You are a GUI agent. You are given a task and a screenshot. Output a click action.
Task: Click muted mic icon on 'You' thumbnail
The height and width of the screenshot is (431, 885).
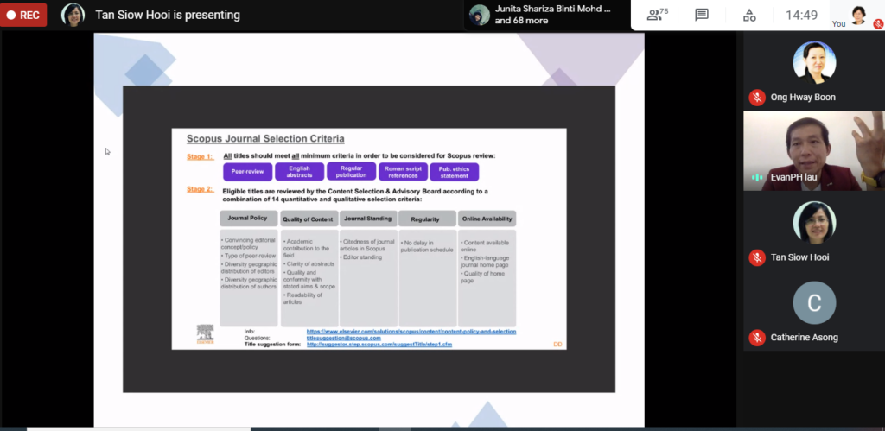(878, 23)
